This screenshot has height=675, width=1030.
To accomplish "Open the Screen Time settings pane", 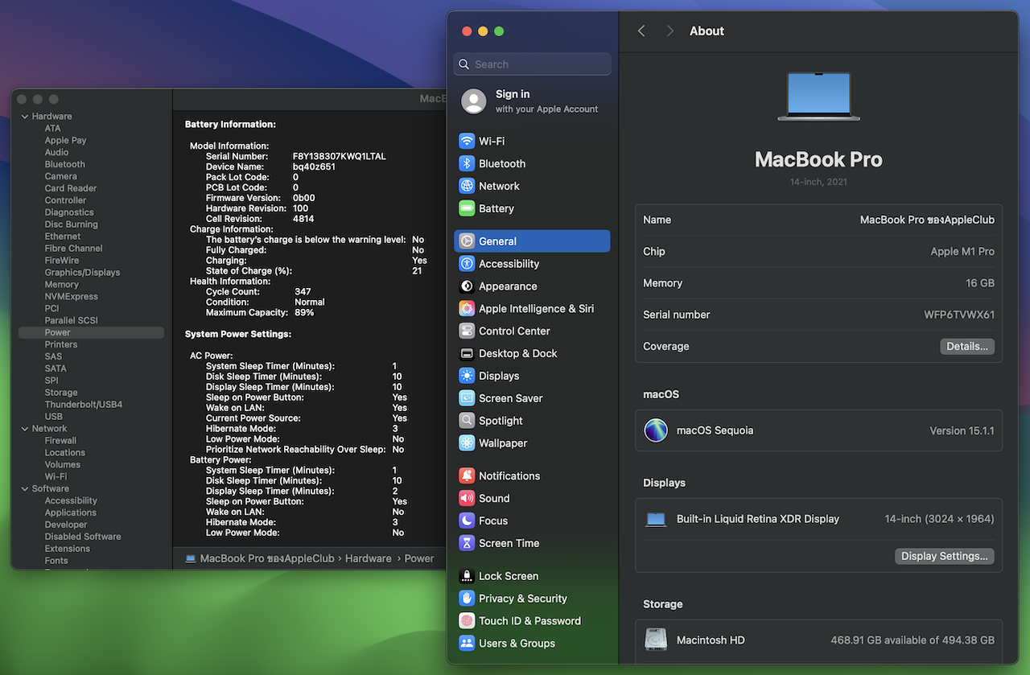I will 532,544.
